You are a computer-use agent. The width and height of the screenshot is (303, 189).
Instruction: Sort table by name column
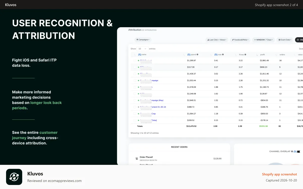point(144,55)
